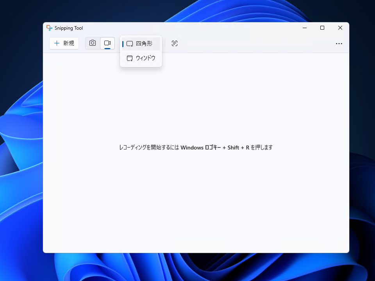Click the Snipping Tool logo in the title bar
This screenshot has width=375, height=281.
(x=49, y=28)
